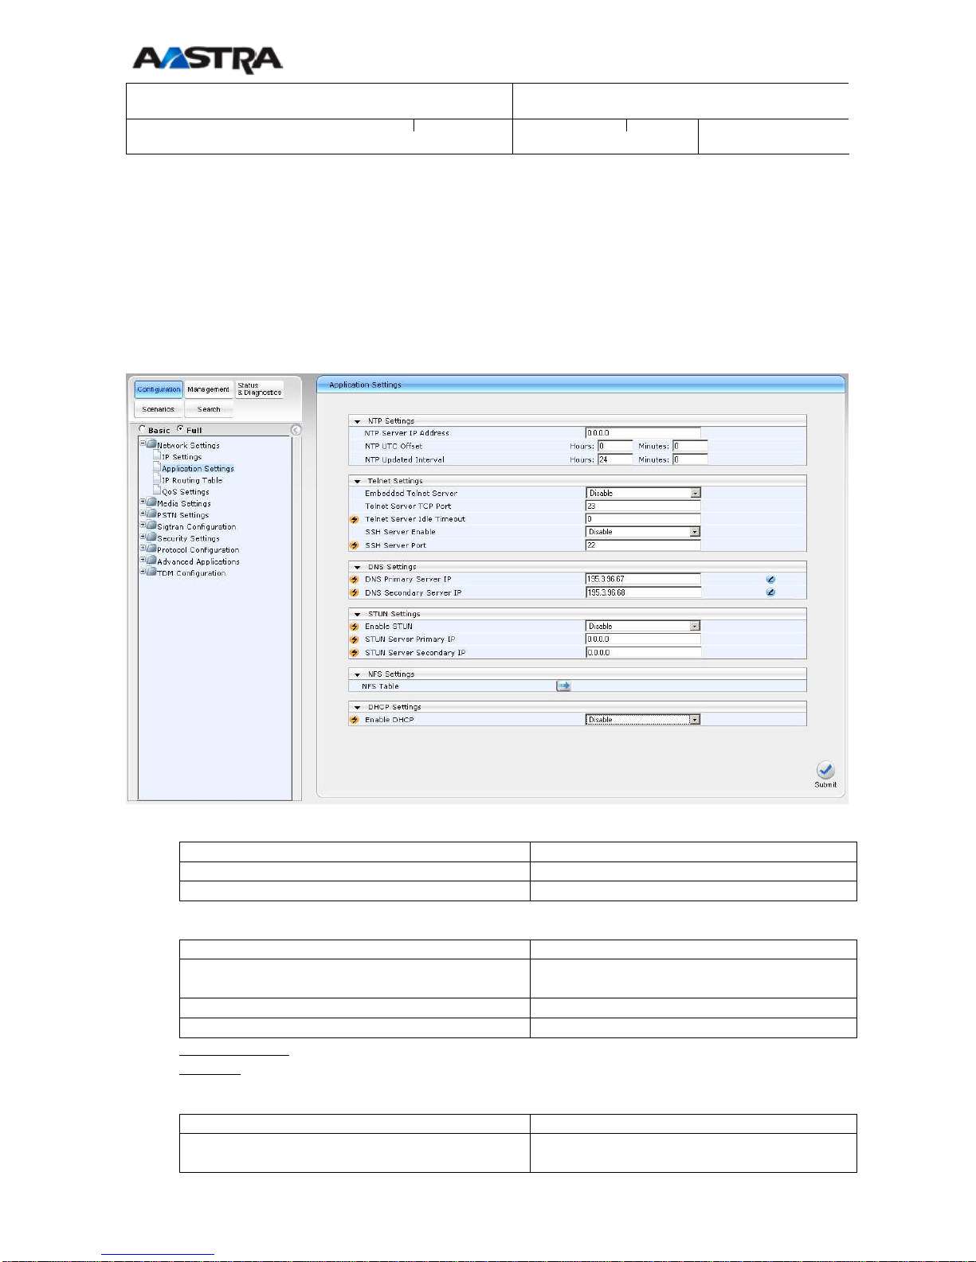976x1262 pixels.
Task: Select the TDM Configuration tree item
Action: (191, 573)
